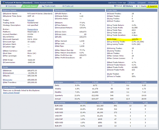Click info icon next to Commission
This screenshot has height=130, width=159.
(x=4, y=62)
